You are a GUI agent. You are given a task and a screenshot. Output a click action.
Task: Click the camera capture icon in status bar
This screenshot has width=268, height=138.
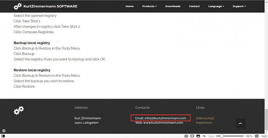tap(186, 136)
